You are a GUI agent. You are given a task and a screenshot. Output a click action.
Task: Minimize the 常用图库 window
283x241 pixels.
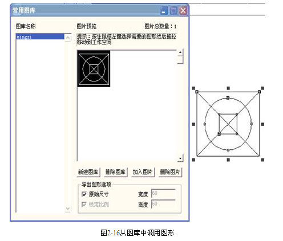pyautogui.click(x=164, y=10)
